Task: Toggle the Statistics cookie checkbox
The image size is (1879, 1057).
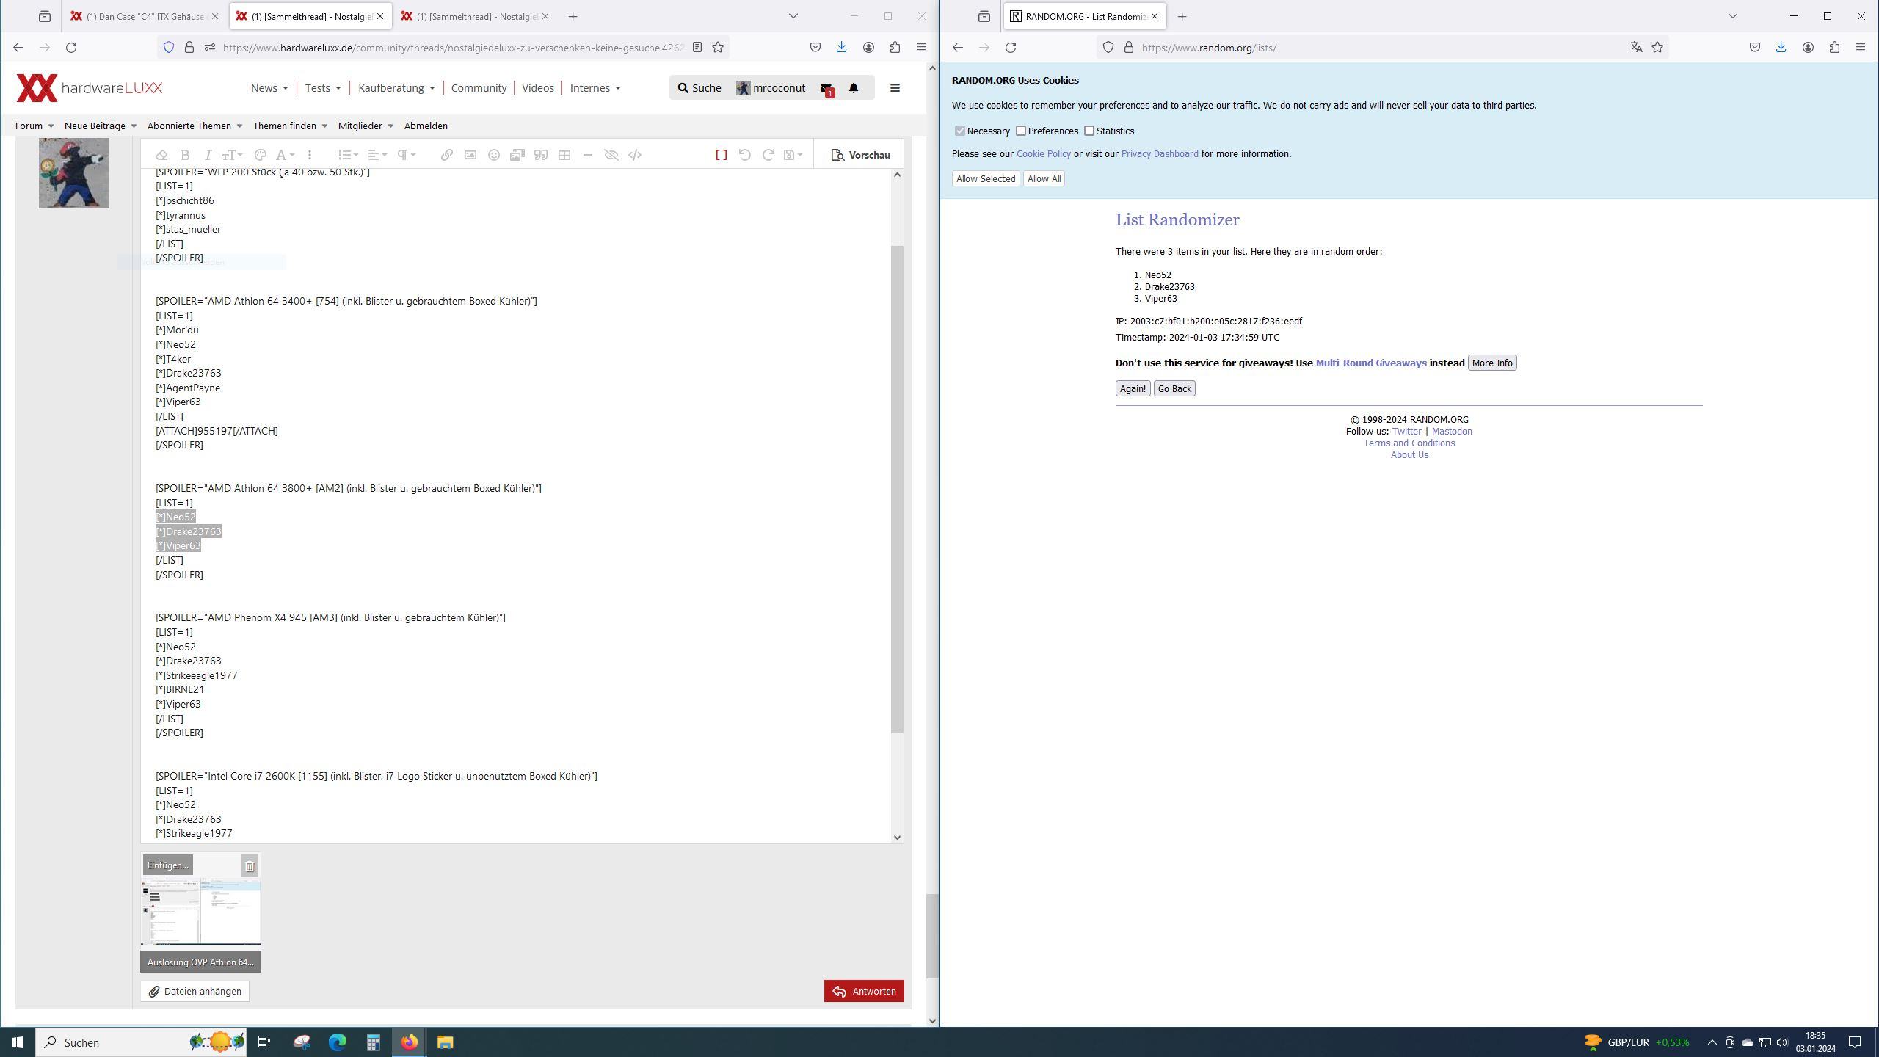Action: (1089, 131)
